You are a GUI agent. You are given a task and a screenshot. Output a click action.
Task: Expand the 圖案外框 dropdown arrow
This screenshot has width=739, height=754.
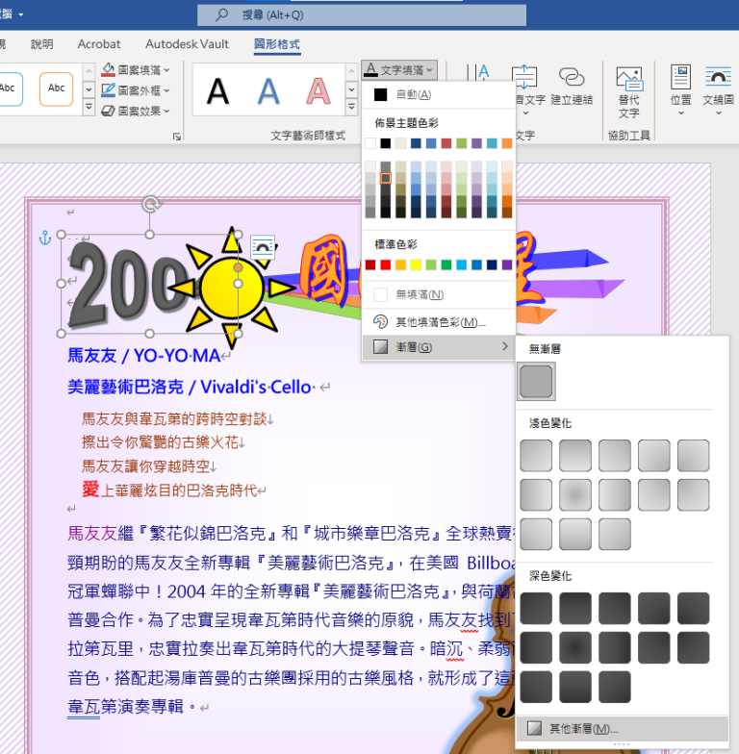click(166, 90)
